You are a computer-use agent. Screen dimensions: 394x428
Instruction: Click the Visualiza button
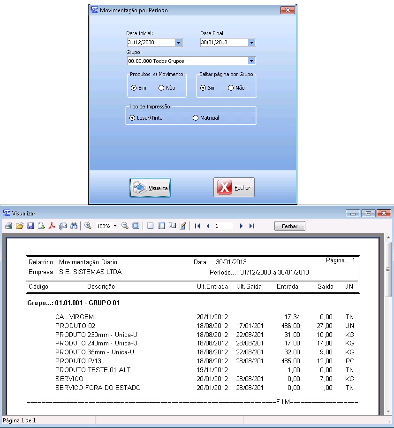[x=150, y=188]
